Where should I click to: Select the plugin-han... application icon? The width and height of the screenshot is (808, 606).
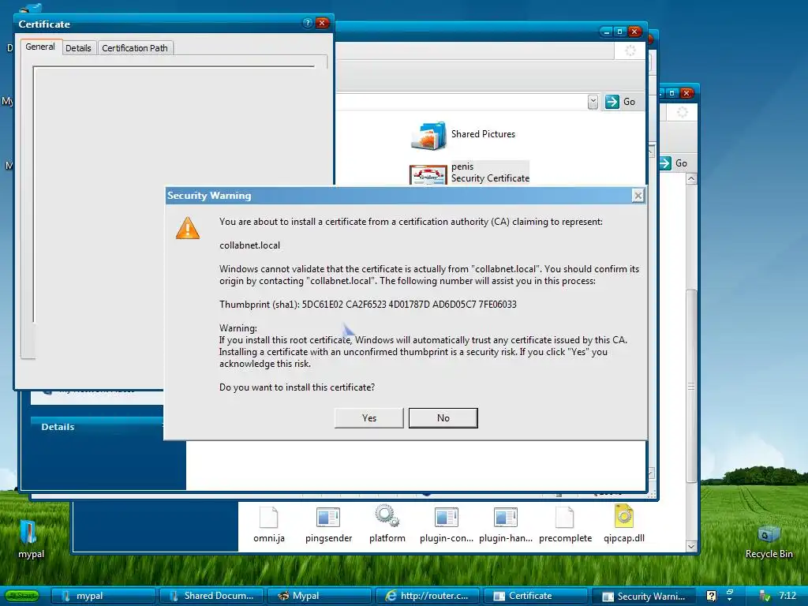pos(506,518)
